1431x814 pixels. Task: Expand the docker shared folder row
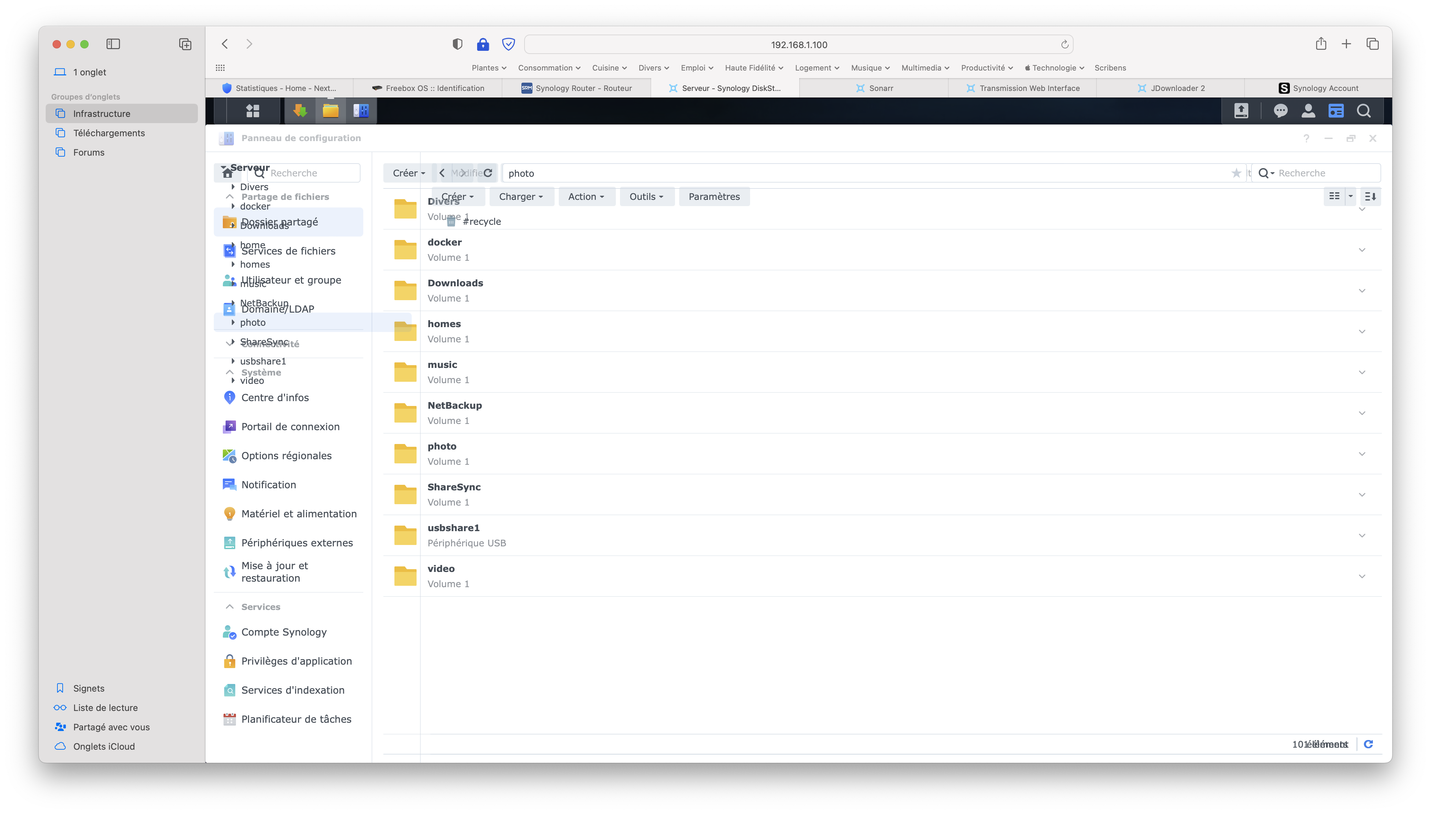(1362, 250)
